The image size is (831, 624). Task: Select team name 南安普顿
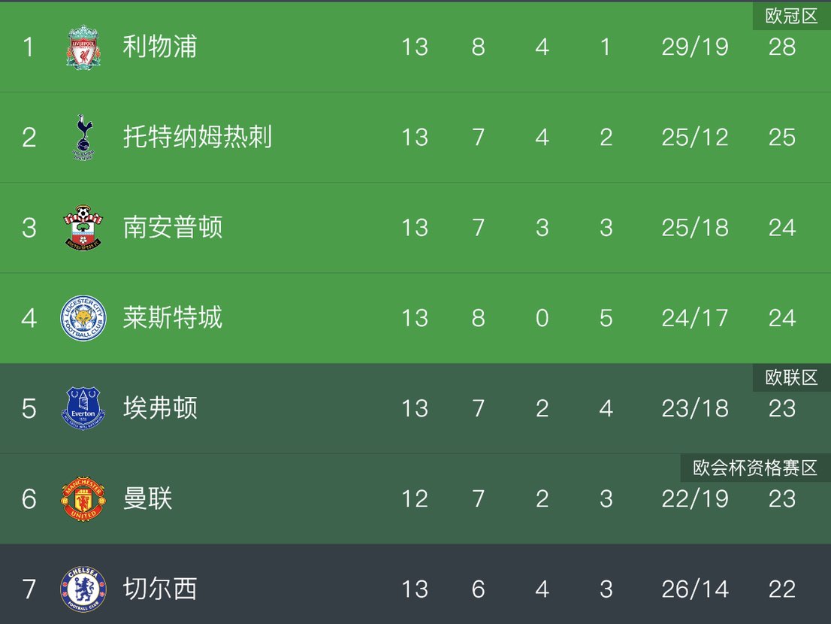click(x=173, y=228)
